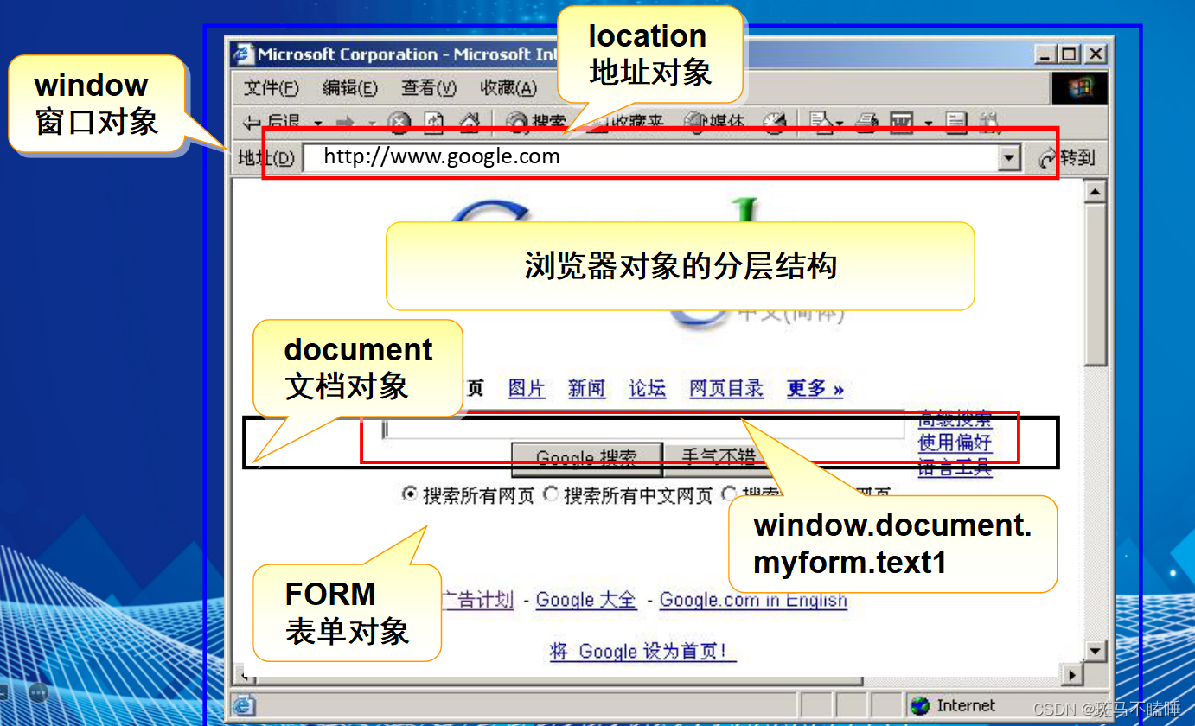Click the Stop loading icon
1195x726 pixels.
click(399, 124)
